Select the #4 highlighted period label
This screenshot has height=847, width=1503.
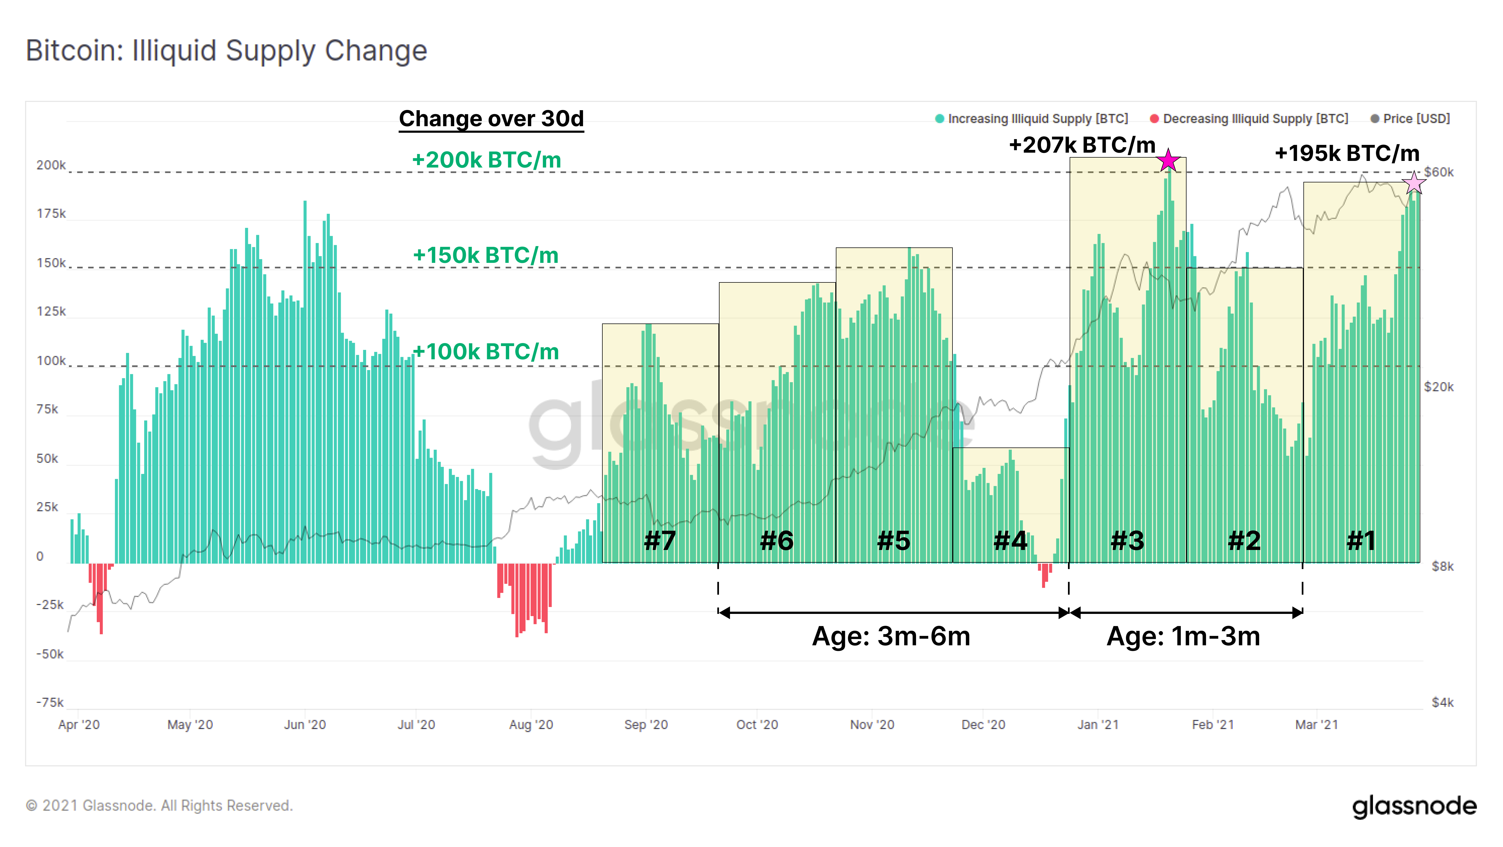pos(1011,541)
